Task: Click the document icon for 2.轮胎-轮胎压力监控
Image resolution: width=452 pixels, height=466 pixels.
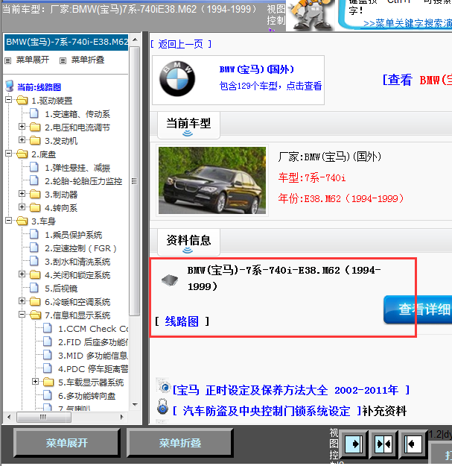Action: [x=34, y=180]
